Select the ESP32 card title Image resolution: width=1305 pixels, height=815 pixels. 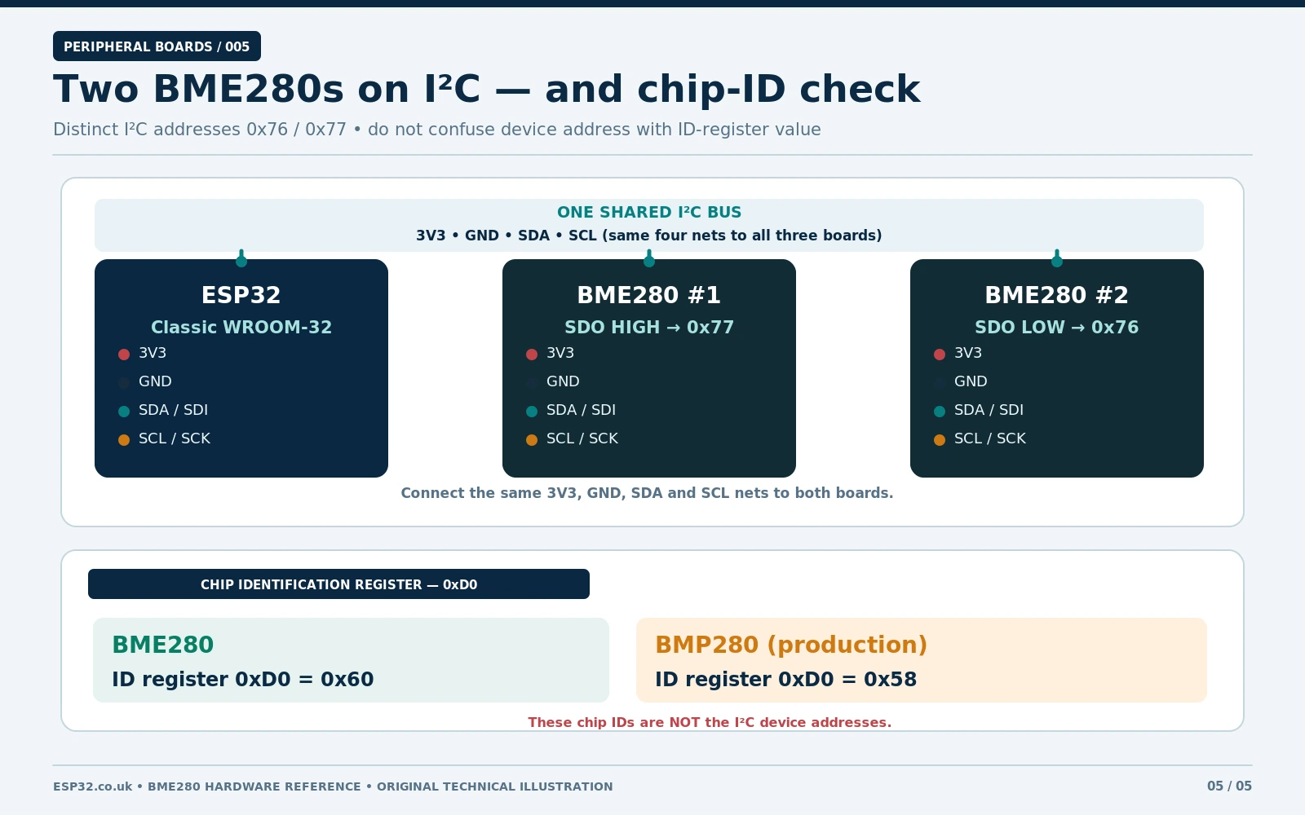[x=241, y=295]
